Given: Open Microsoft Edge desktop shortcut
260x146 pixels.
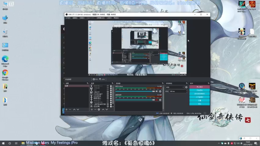Looking at the screenshot, I should (5, 61).
